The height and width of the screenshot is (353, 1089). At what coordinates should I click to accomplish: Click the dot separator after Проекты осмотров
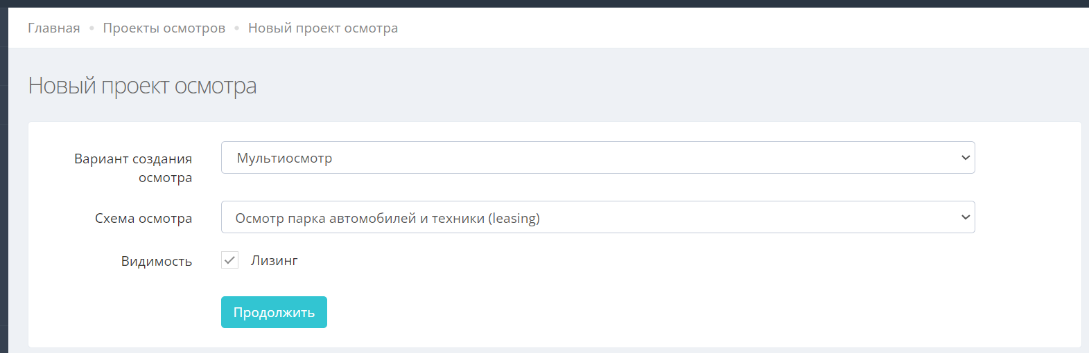click(x=237, y=28)
